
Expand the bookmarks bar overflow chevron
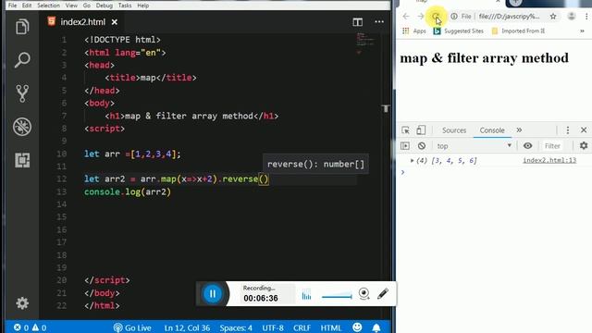[582, 31]
